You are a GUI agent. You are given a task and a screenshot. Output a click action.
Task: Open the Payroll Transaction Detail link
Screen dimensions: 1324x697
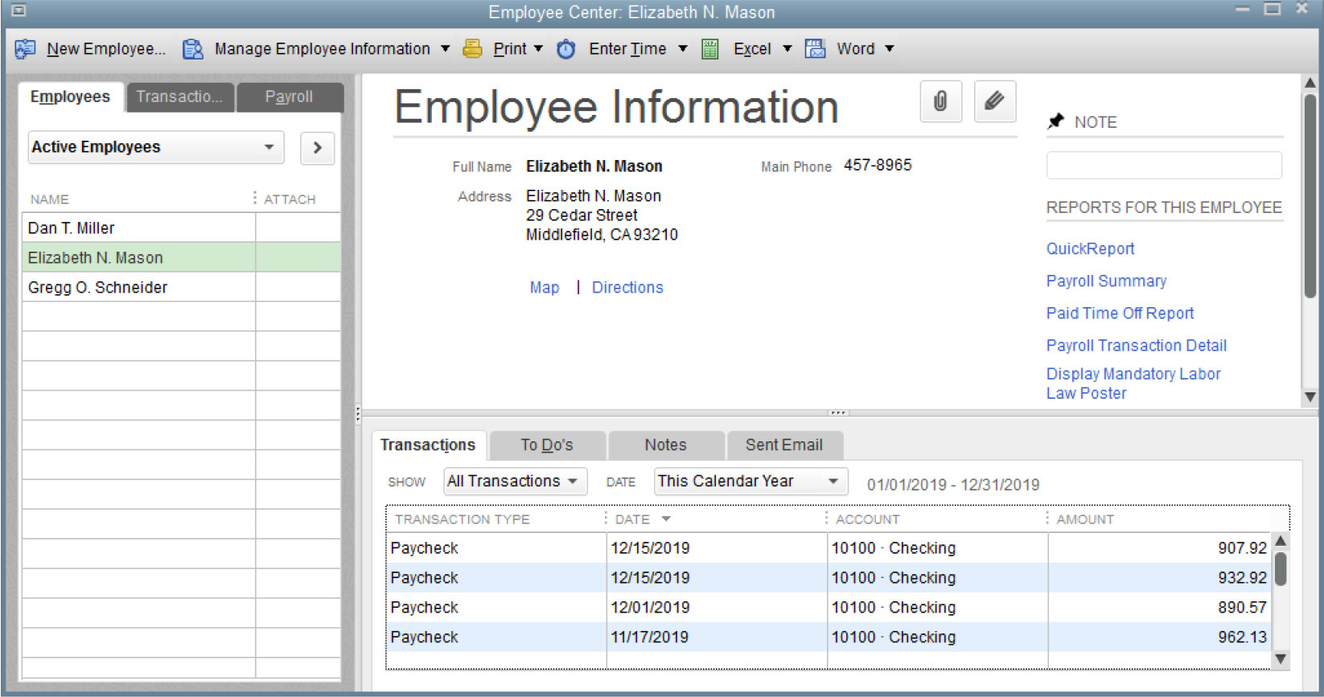click(x=1136, y=346)
